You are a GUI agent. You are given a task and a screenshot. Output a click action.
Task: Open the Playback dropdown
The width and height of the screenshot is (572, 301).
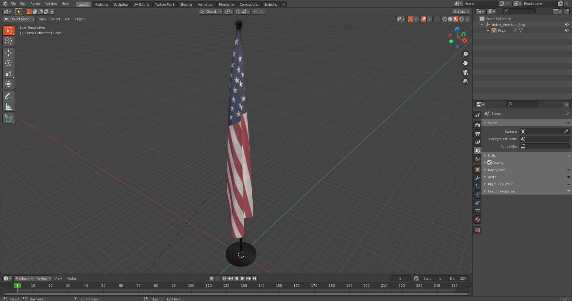pos(24,278)
